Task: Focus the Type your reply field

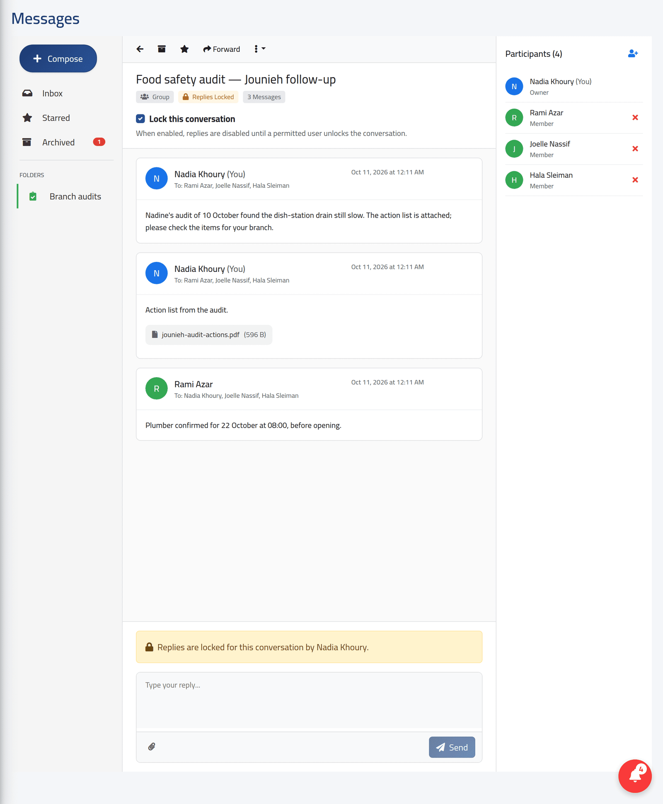Action: (x=309, y=700)
